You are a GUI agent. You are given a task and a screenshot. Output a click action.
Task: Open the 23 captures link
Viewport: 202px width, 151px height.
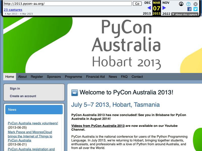click(13, 10)
